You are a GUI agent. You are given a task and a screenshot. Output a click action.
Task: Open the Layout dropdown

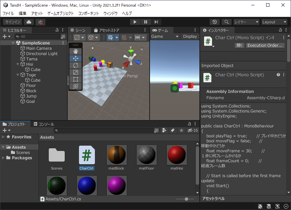pos(274,22)
